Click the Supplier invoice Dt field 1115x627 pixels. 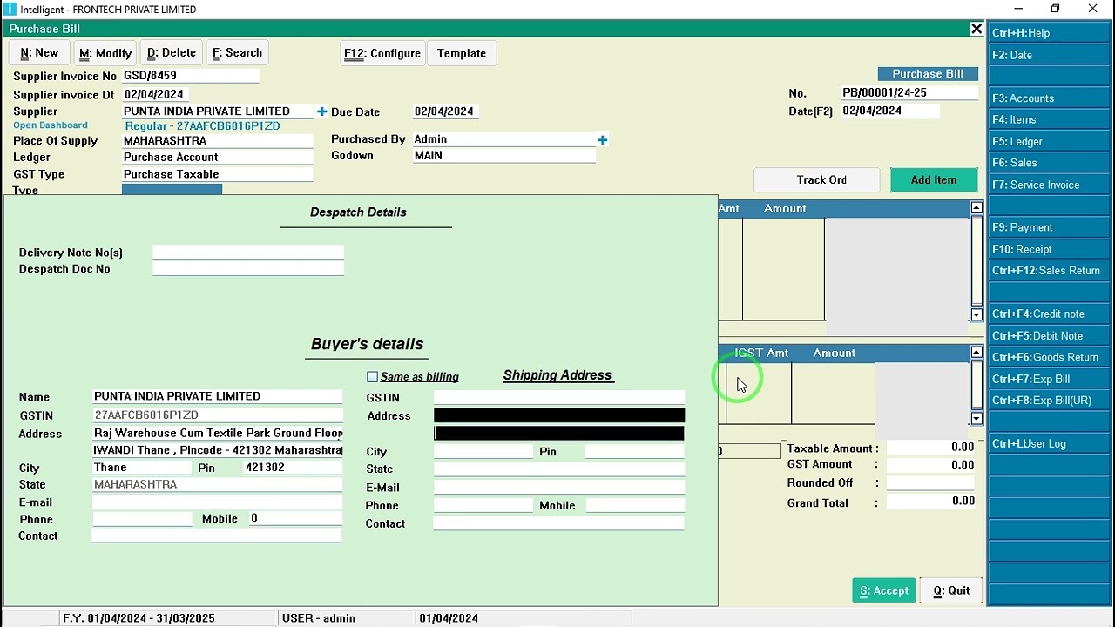(155, 94)
